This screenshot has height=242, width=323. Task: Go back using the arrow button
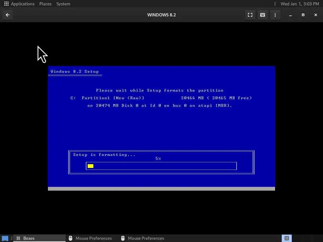pos(8,15)
